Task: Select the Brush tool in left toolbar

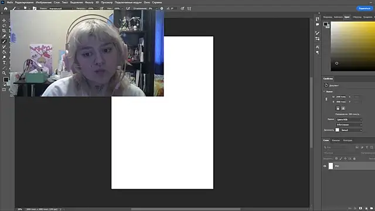Action: (4, 42)
